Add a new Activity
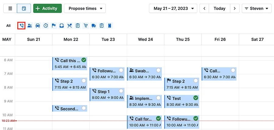 47,9
